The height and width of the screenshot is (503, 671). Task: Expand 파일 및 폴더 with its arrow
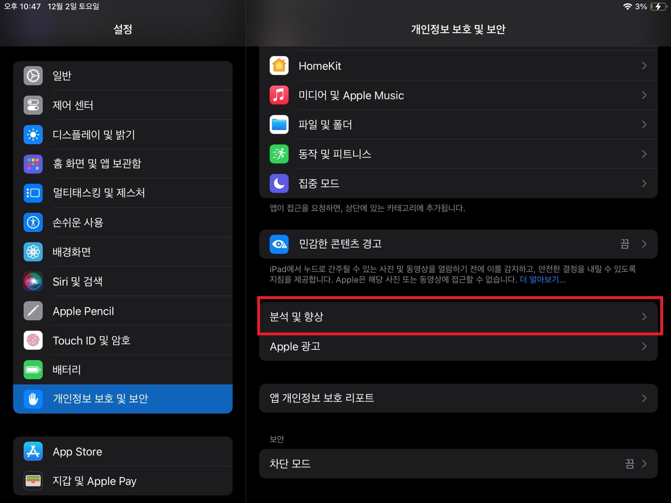(x=645, y=124)
